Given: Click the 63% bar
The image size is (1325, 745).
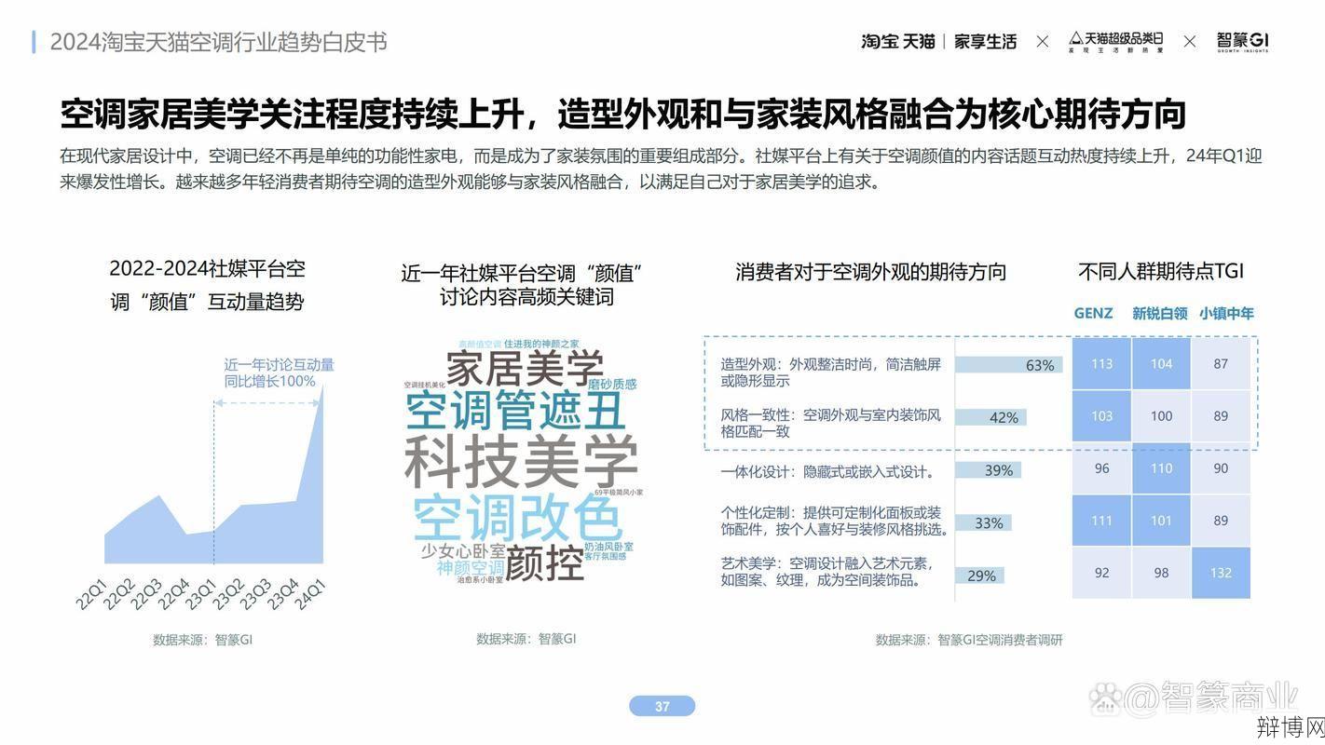Looking at the screenshot, I should (x=1009, y=365).
